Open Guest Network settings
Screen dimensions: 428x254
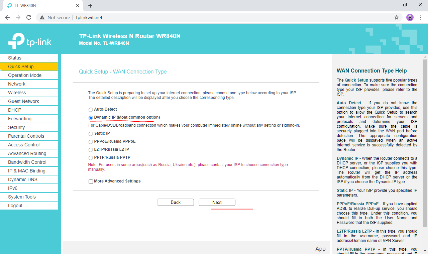point(29,101)
